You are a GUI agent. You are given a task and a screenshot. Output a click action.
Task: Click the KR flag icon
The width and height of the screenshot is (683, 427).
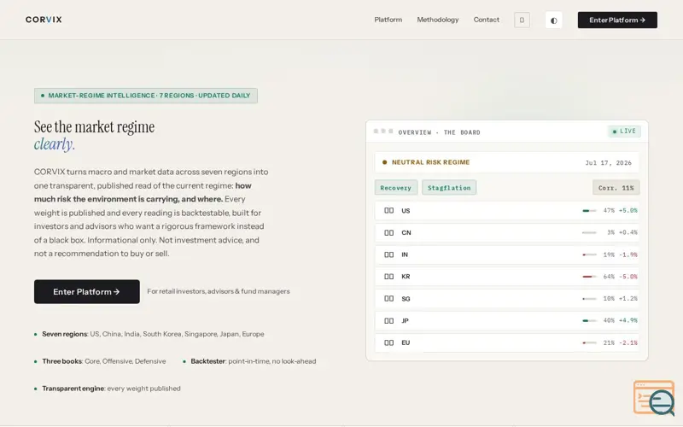pos(389,276)
